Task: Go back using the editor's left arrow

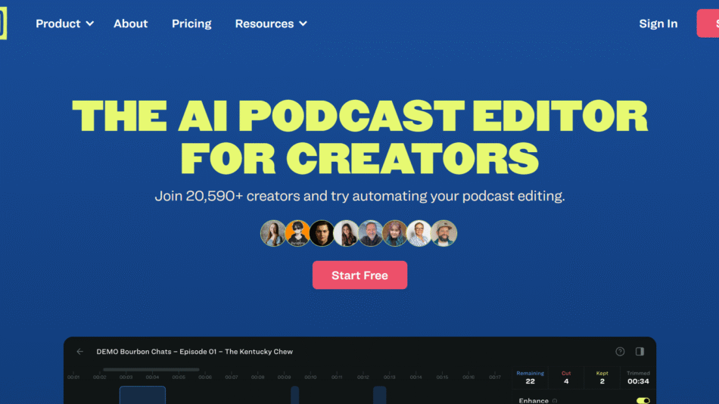Action: [x=80, y=352]
